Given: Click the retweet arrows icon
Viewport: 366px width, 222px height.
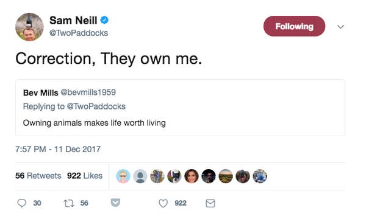Looking at the screenshot, I should point(68,203).
